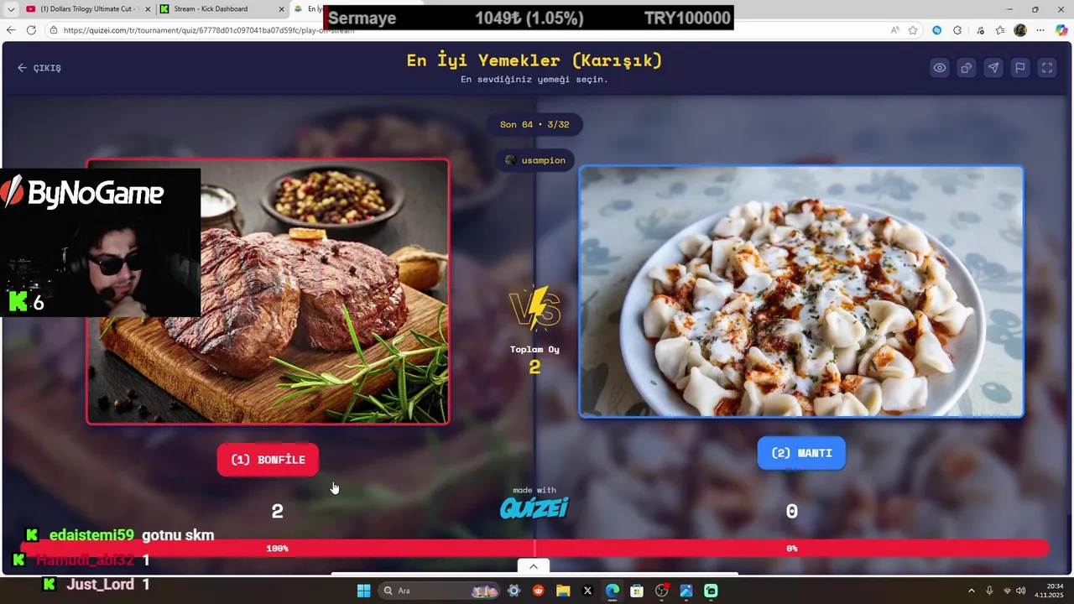Click the flag report icon

(x=1020, y=68)
